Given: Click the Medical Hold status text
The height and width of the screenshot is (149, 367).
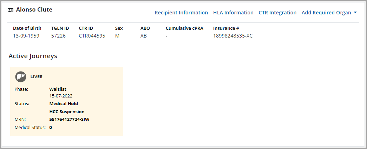Looking at the screenshot, I should click(x=64, y=104).
